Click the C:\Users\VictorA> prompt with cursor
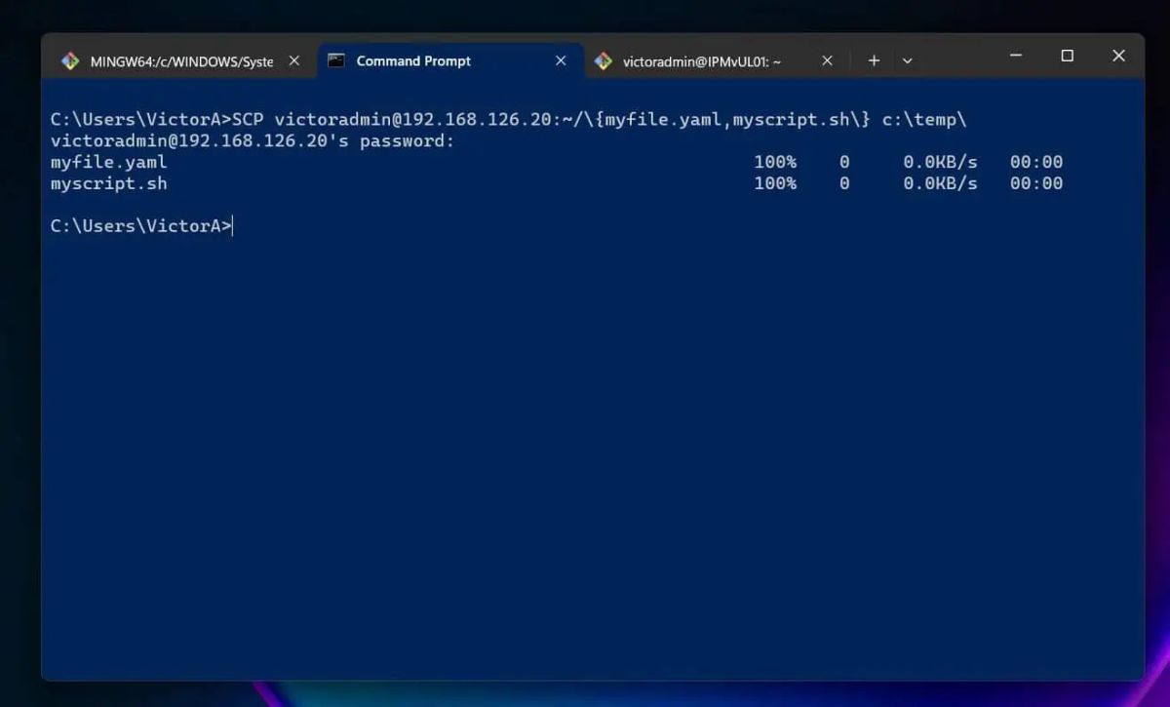 pos(142,226)
